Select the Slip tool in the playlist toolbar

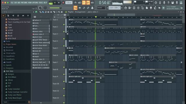51,12
